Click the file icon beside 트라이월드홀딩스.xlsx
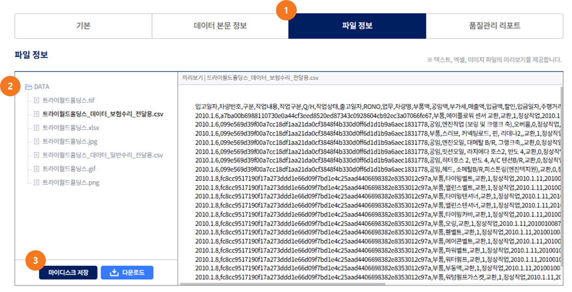 click(36, 128)
